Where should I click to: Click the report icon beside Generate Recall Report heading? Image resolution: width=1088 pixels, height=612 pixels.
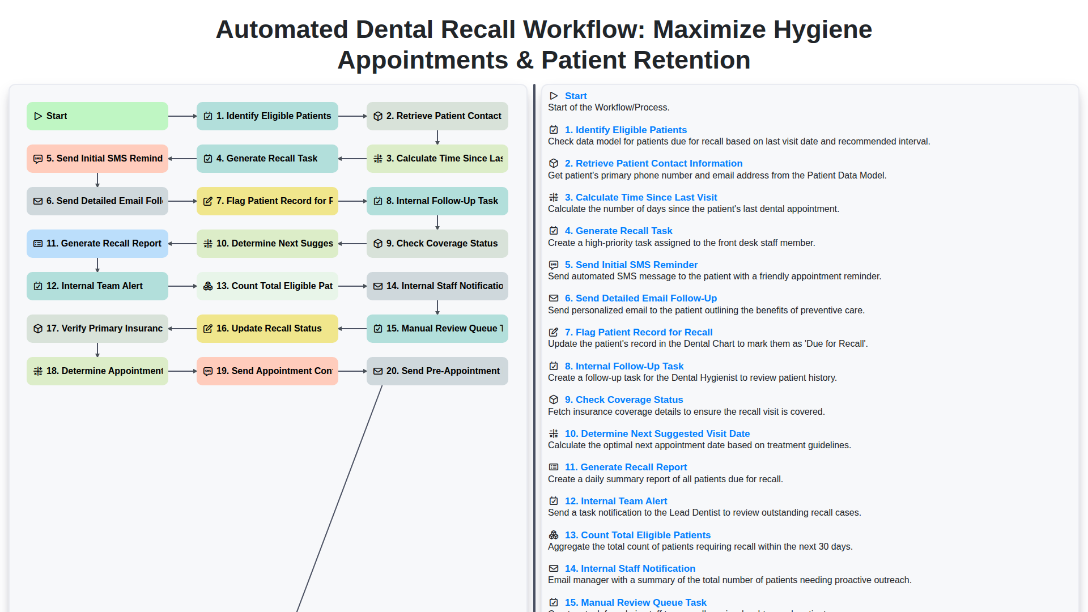point(554,467)
